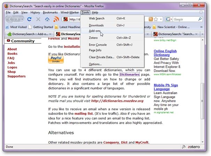Click the site favicon in address bar
The image size is (211, 156).
[65, 19]
